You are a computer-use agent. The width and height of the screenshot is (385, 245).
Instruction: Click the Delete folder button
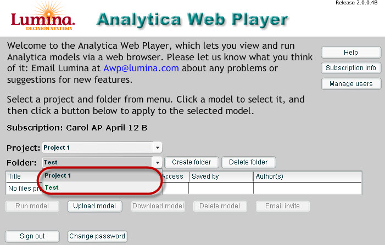(x=248, y=162)
